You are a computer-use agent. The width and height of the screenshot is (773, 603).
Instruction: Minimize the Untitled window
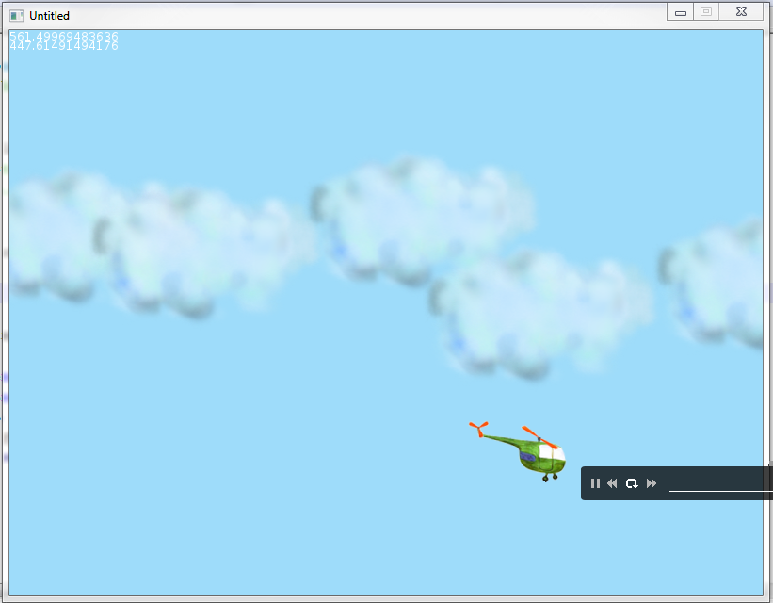pyautogui.click(x=680, y=12)
